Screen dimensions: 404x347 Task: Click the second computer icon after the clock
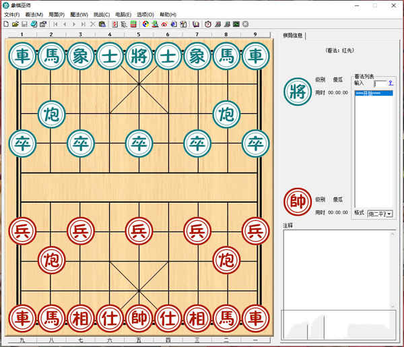coord(227,24)
